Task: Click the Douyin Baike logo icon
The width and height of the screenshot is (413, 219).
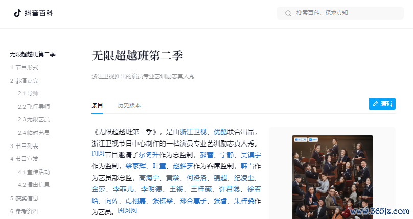Action: click(18, 13)
